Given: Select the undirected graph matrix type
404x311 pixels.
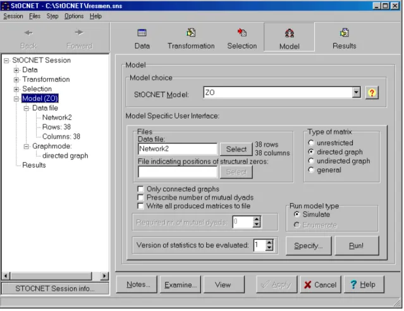Looking at the screenshot, I should pos(311,161).
